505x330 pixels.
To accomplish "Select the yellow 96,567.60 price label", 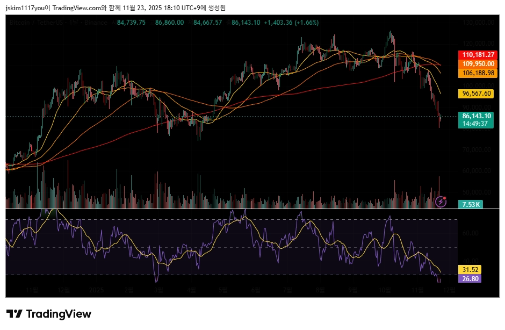I will pyautogui.click(x=477, y=94).
